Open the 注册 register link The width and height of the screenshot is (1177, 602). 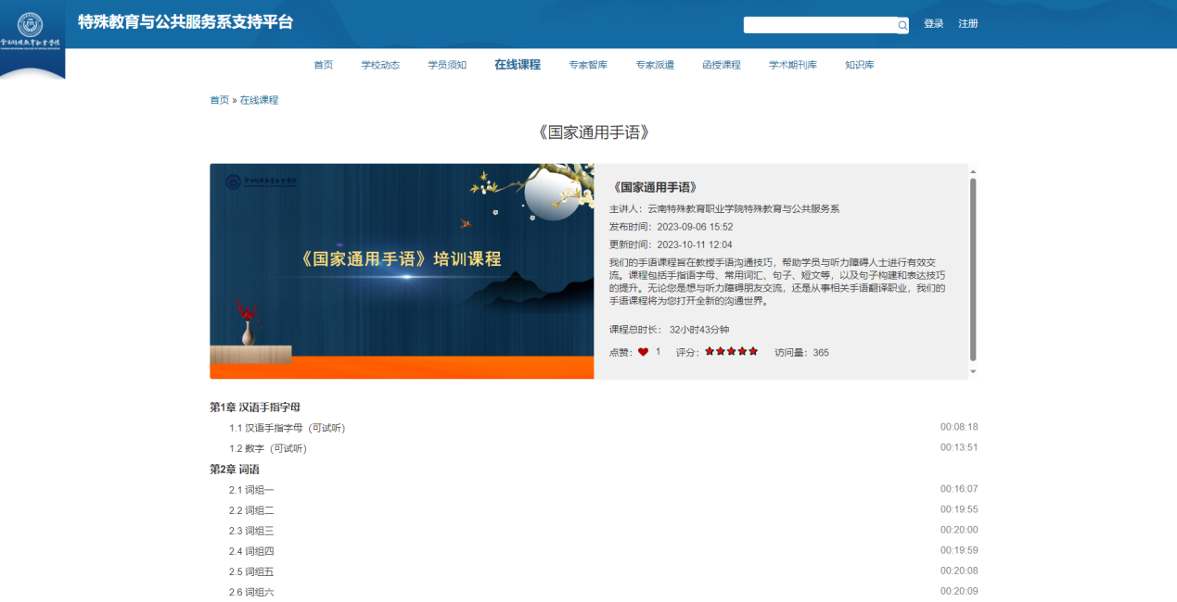pyautogui.click(x=967, y=24)
